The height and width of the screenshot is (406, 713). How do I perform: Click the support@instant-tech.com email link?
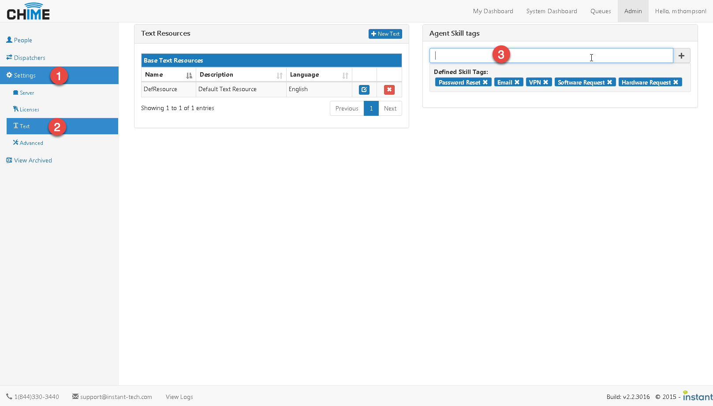[x=112, y=397]
